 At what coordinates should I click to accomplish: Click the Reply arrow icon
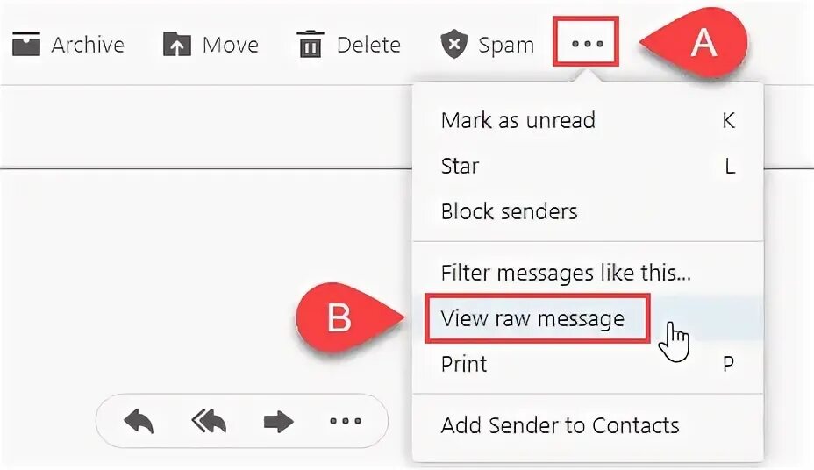pyautogui.click(x=139, y=421)
